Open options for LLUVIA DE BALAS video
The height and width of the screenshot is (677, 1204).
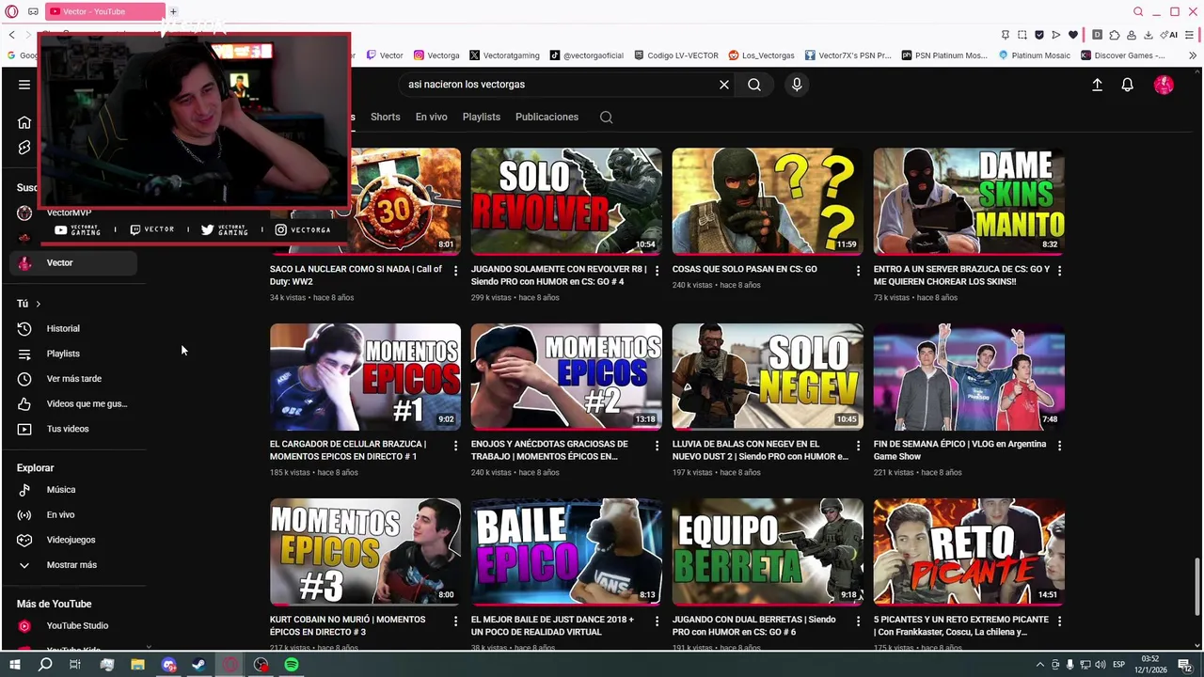[858, 446]
